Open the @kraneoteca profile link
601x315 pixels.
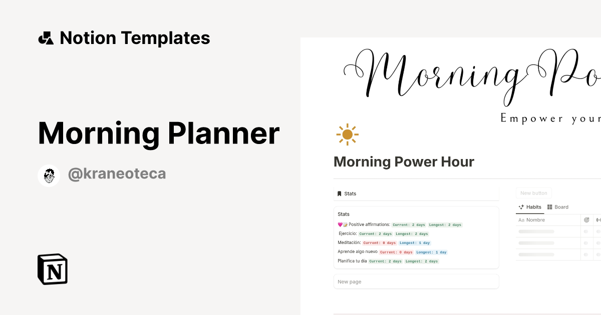pyautogui.click(x=117, y=173)
